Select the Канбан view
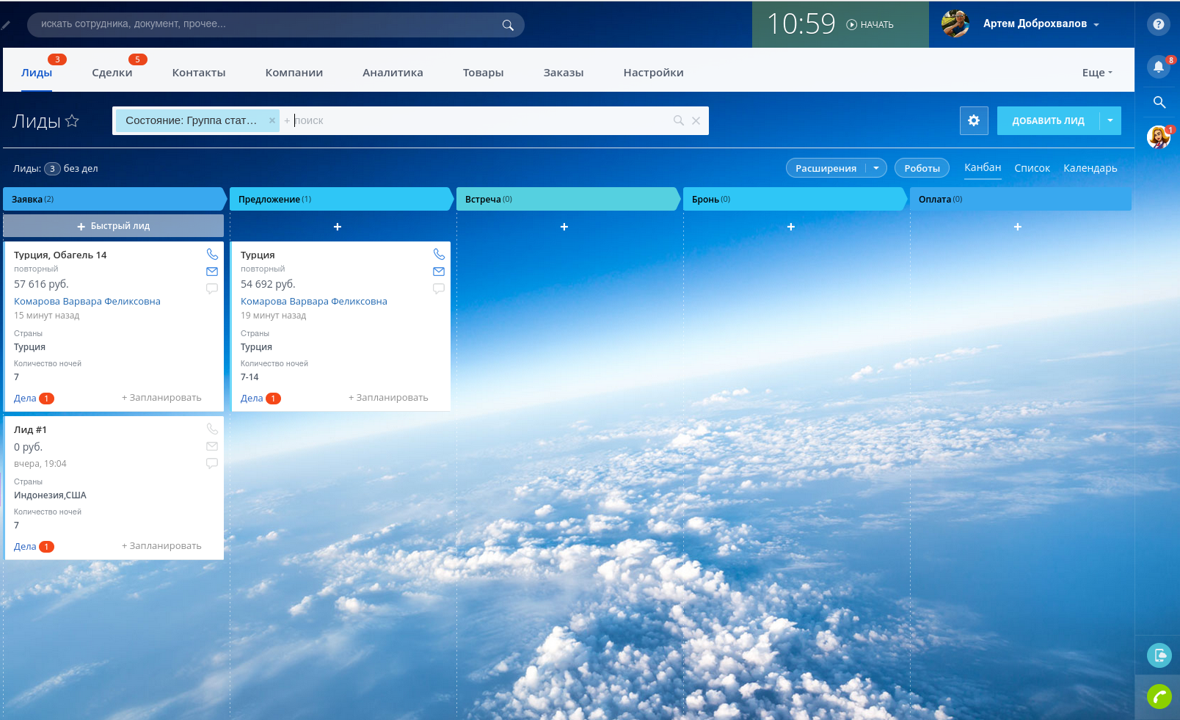 (x=983, y=167)
